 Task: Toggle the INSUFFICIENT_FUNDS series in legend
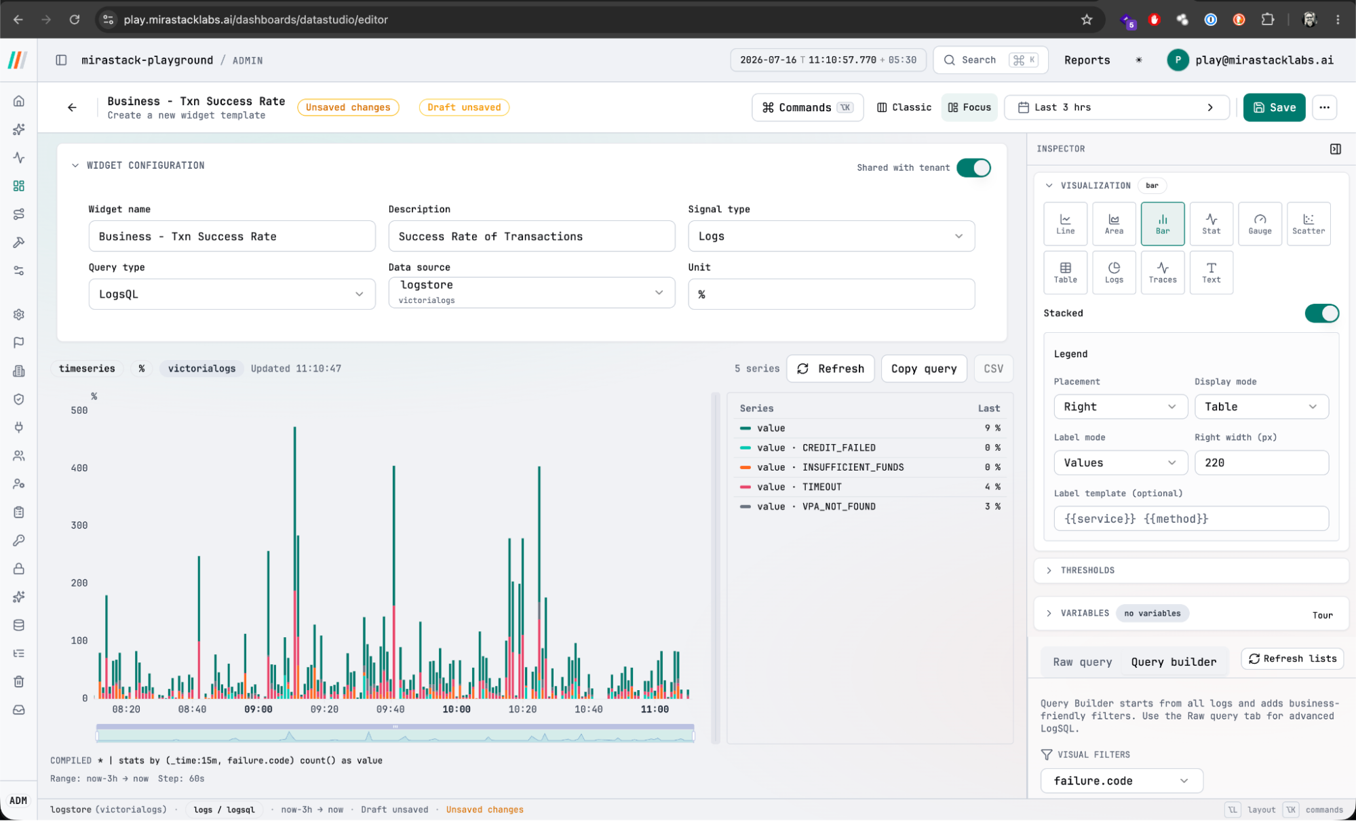point(870,468)
